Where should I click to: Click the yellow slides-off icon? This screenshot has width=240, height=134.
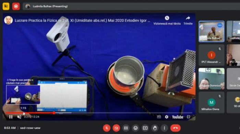(x=6, y=6)
